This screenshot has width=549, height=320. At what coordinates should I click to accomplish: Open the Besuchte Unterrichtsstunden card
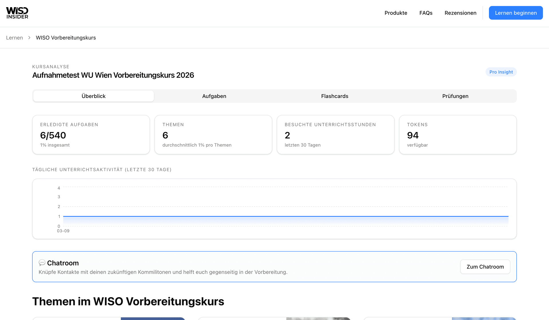click(335, 135)
